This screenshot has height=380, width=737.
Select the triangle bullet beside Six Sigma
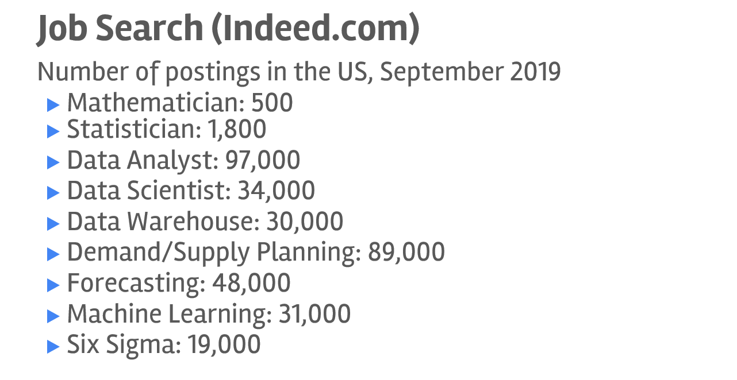53,346
